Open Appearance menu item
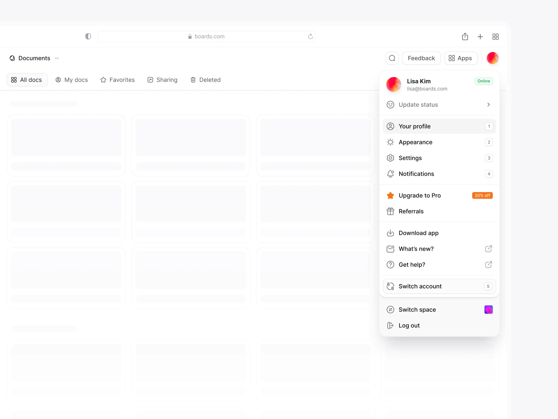The image size is (558, 419). click(439, 142)
